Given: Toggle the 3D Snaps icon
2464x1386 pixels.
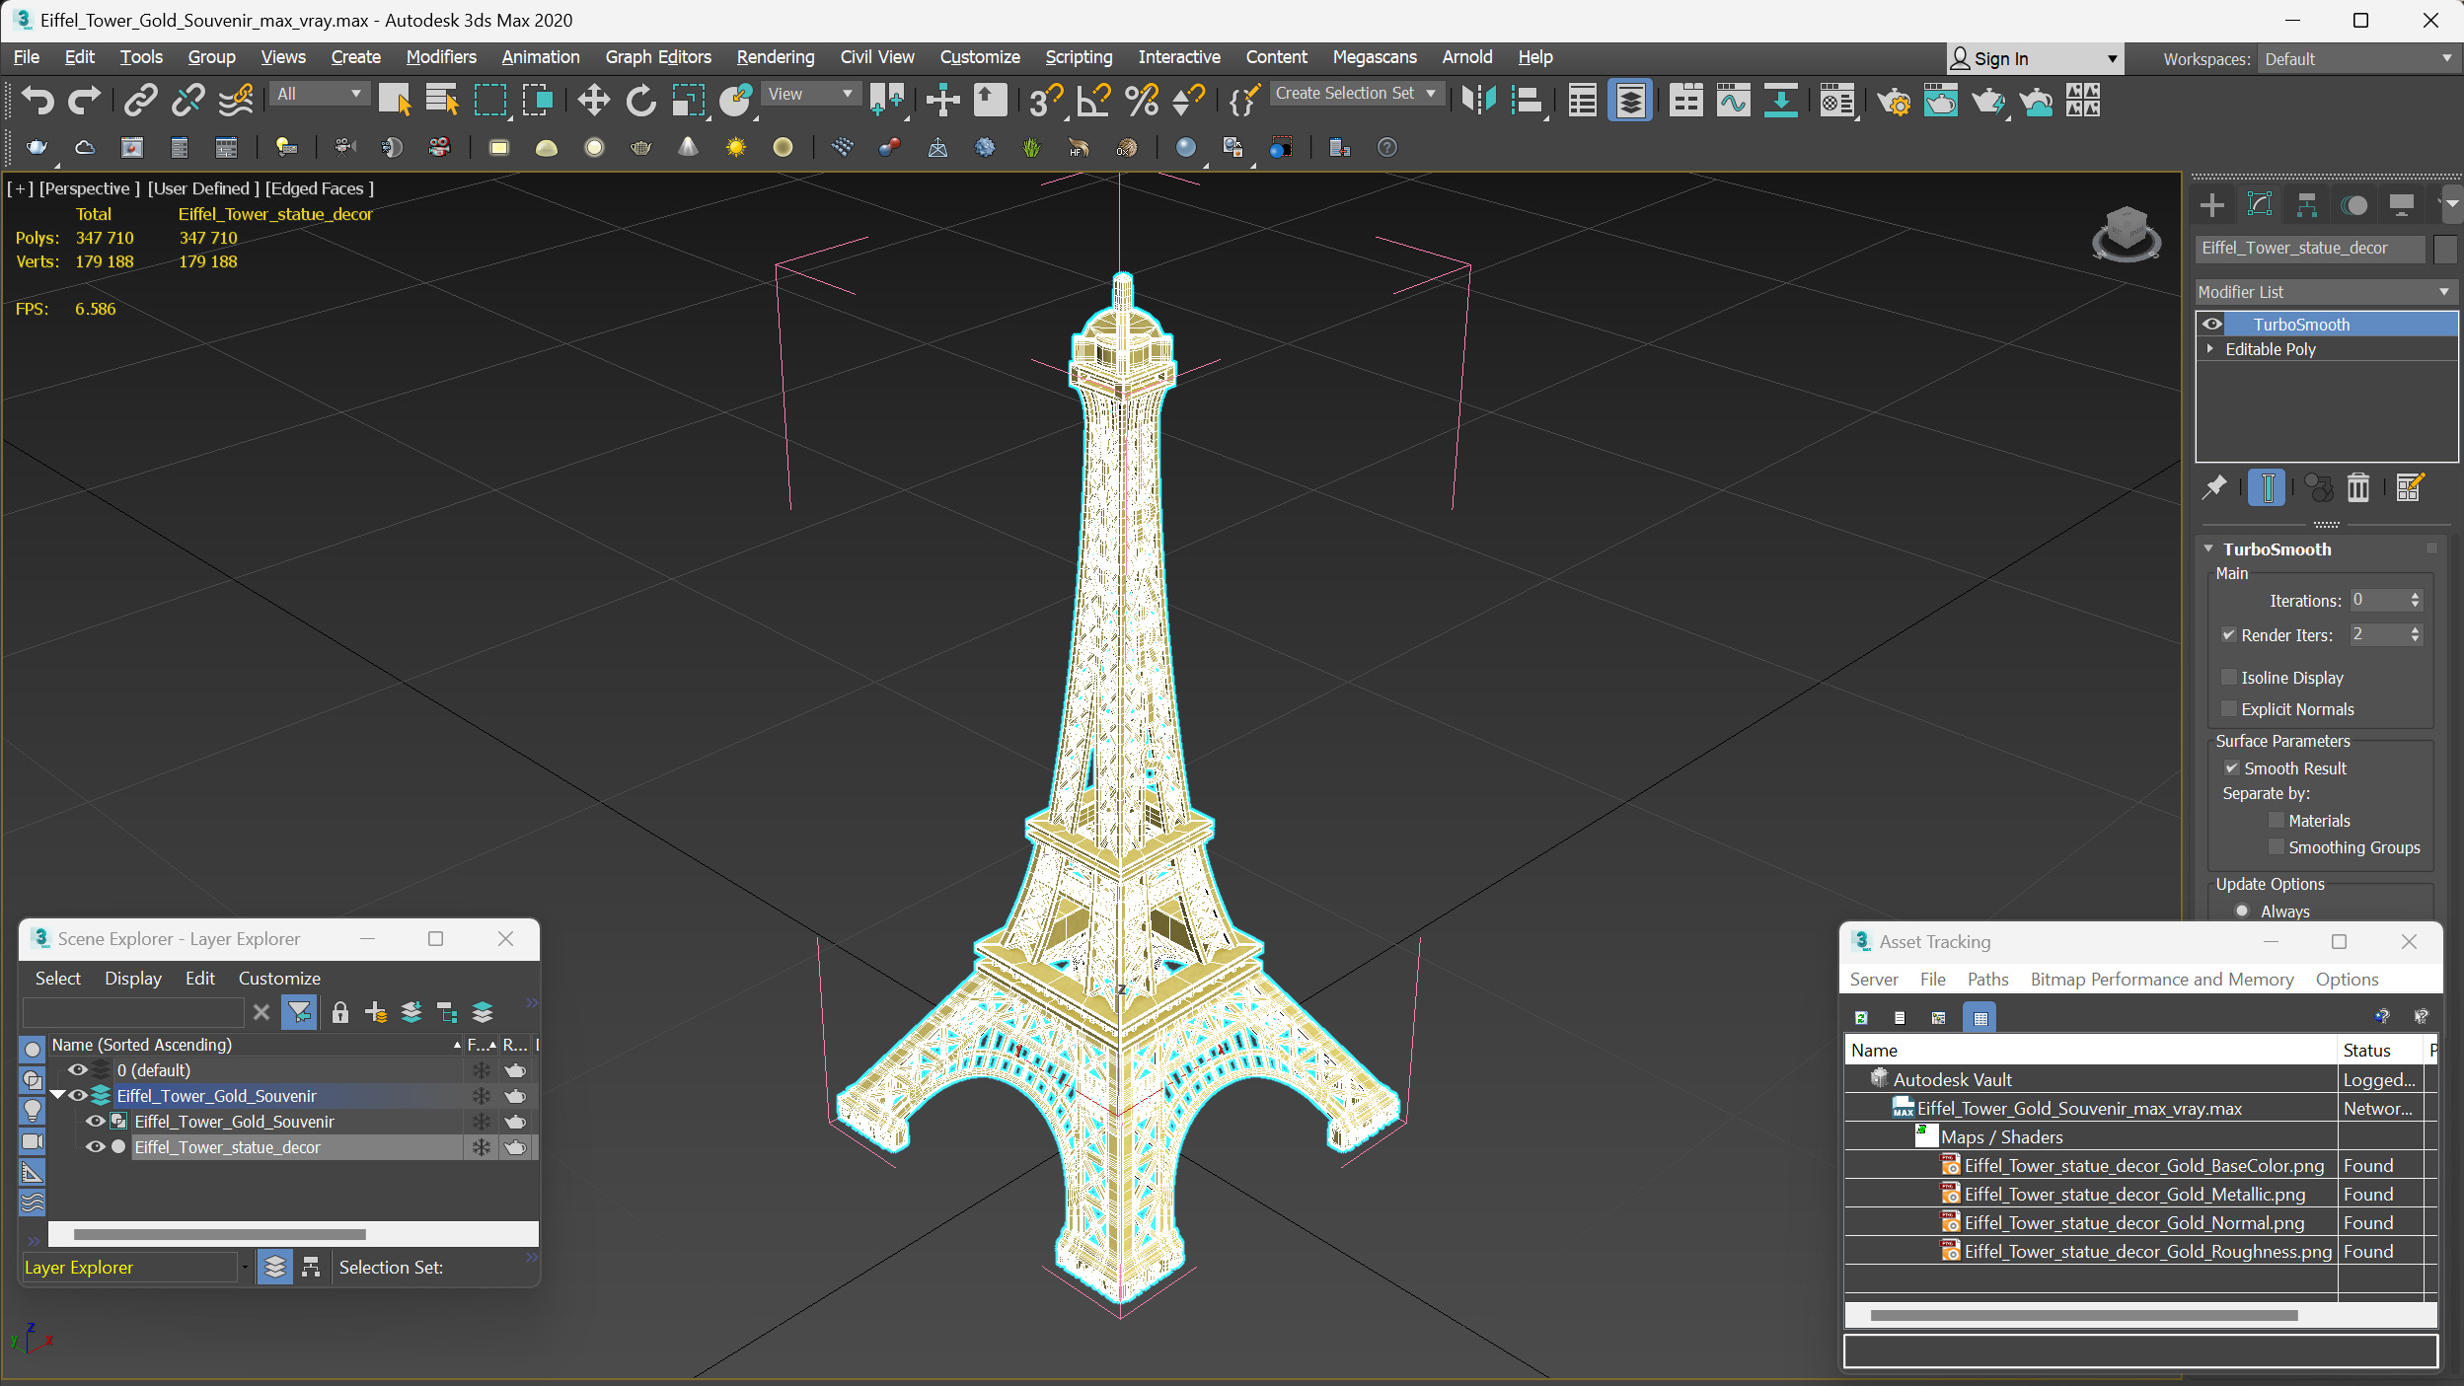Looking at the screenshot, I should click(1046, 100).
